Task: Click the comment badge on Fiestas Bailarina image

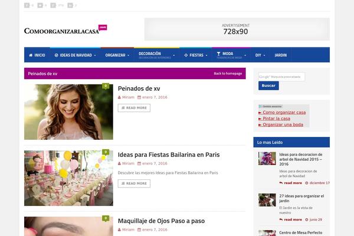Action: (x=106, y=152)
